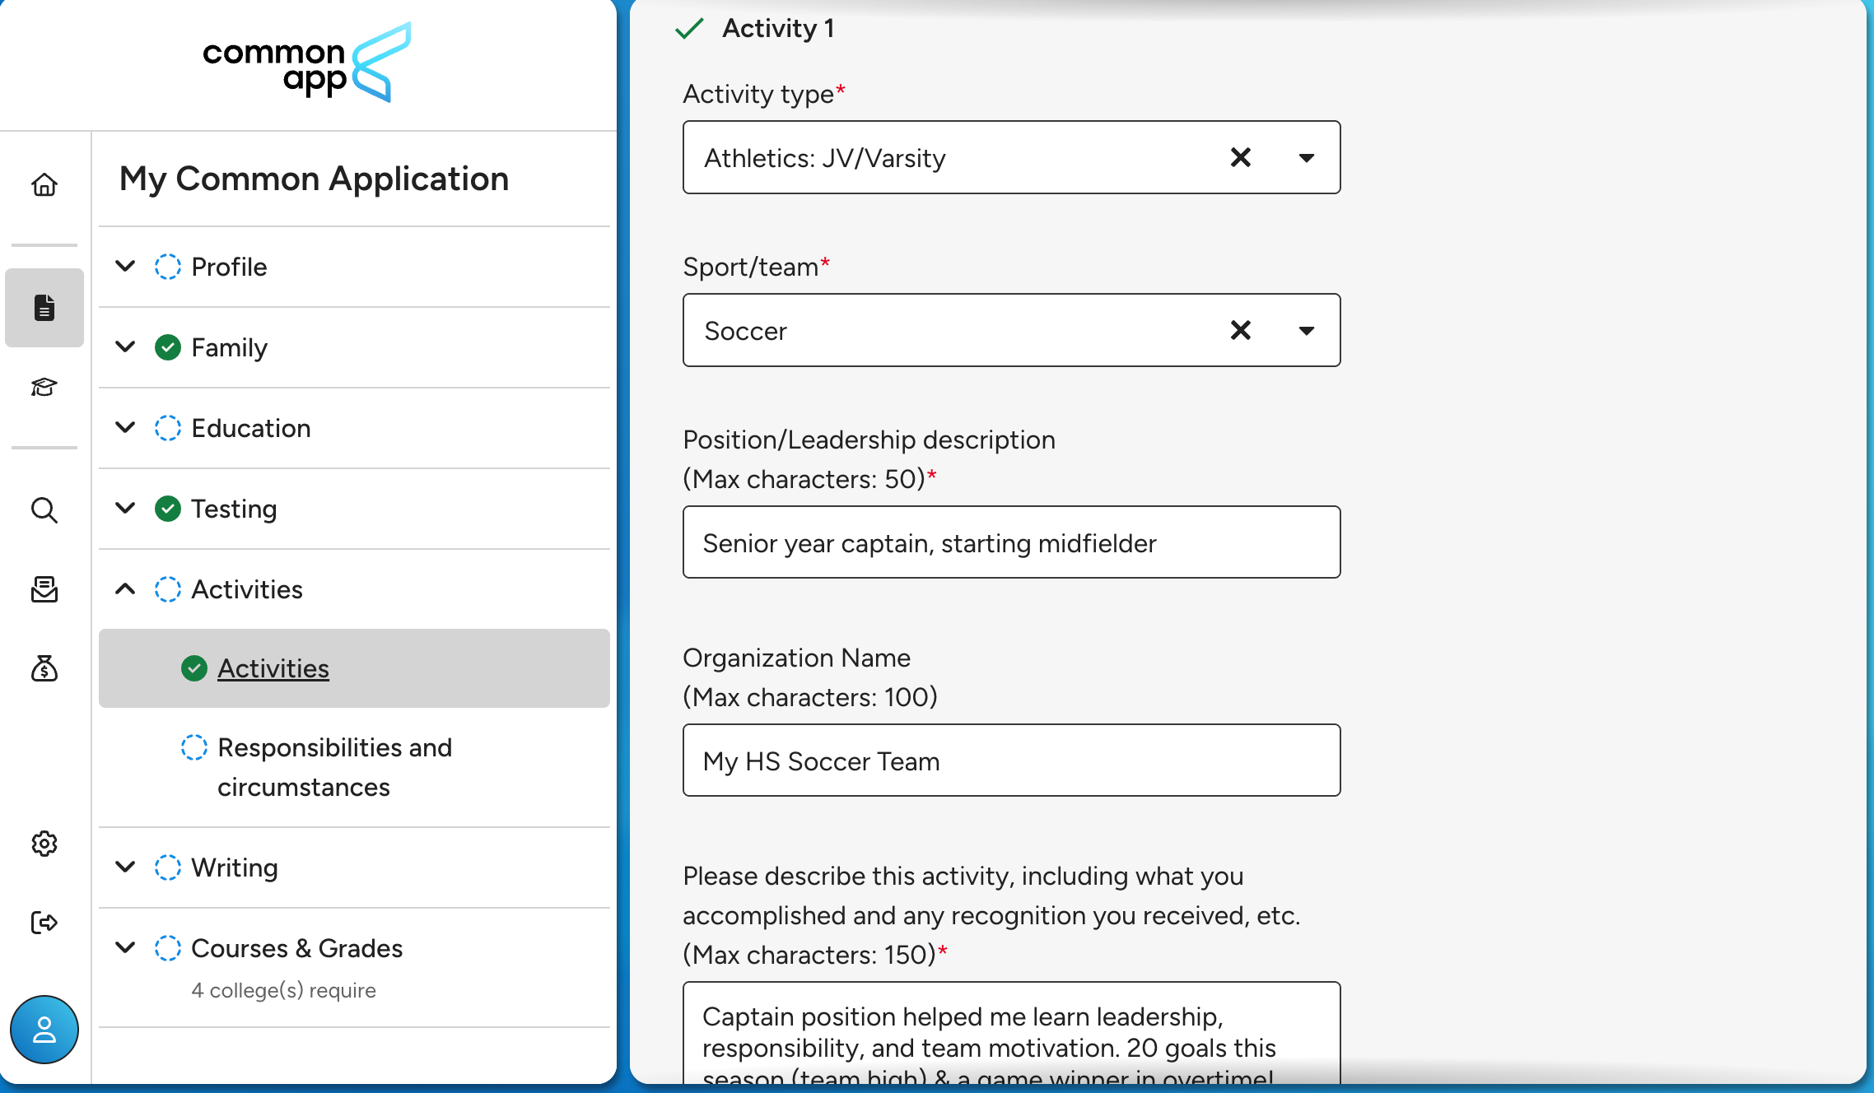1874x1093 pixels.
Task: Collapse the Activities section chevron
Action: pyautogui.click(x=125, y=589)
